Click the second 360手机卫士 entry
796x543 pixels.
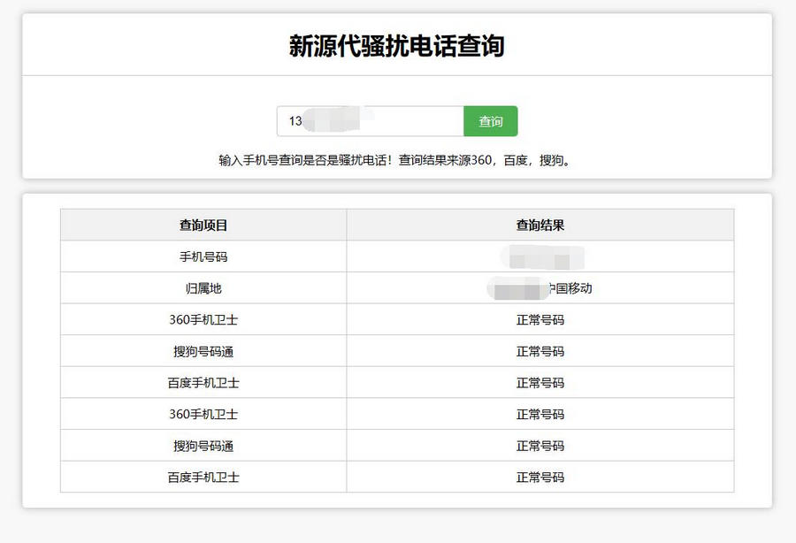(x=203, y=414)
